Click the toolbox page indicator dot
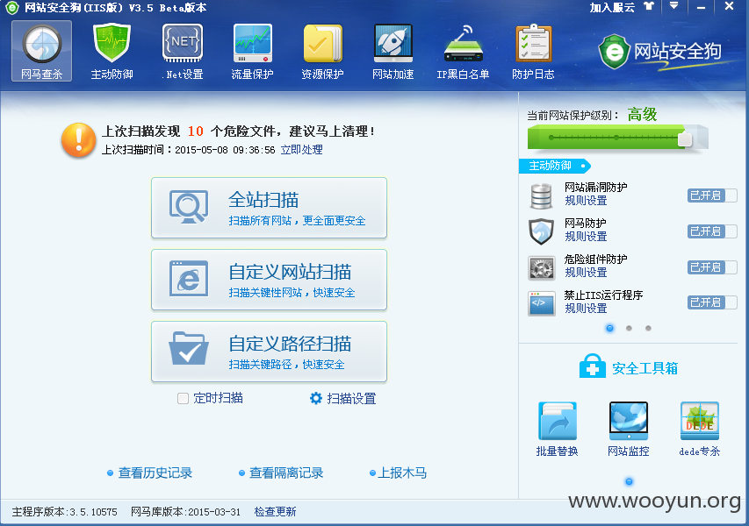749x526 pixels. pos(629,481)
